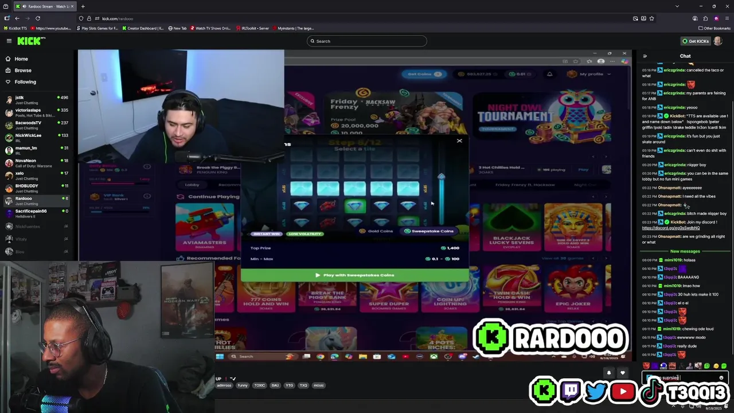This screenshot has height=413, width=734.
Task: Open offline NickFuentes channel in sidebar
Action: click(x=38, y=227)
